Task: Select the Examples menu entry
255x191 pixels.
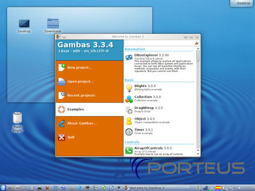Action: click(x=90, y=109)
